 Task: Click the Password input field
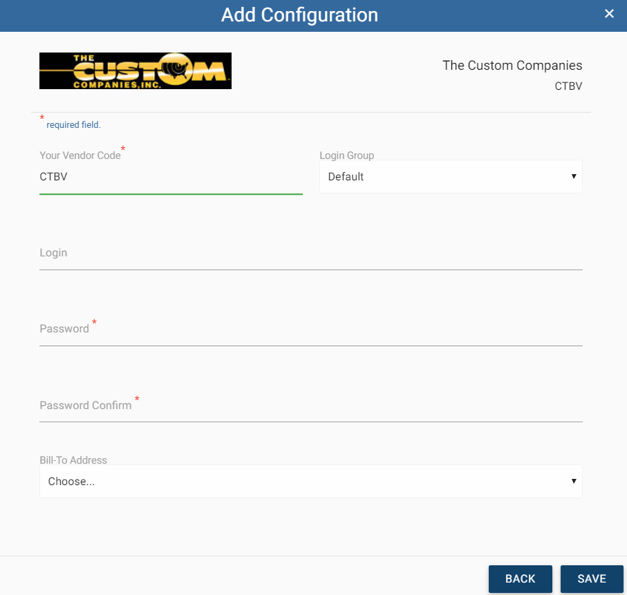310,335
